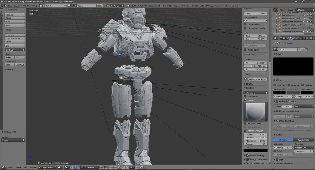Viewport: 315px width, 170px height.
Task: Open the World properties tab icon
Action: tap(291, 38)
